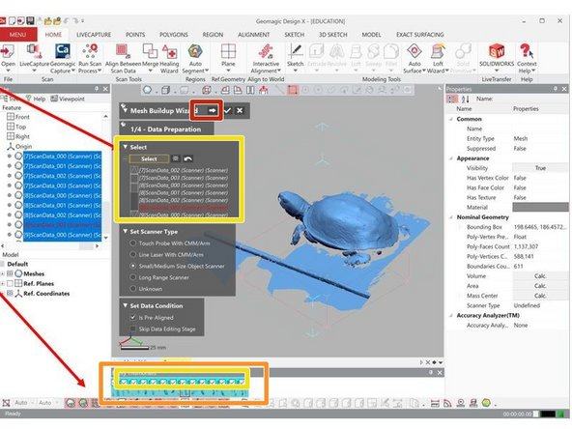The width and height of the screenshot is (572, 429).
Task: Go to next wizard step arrow
Action: (x=212, y=110)
